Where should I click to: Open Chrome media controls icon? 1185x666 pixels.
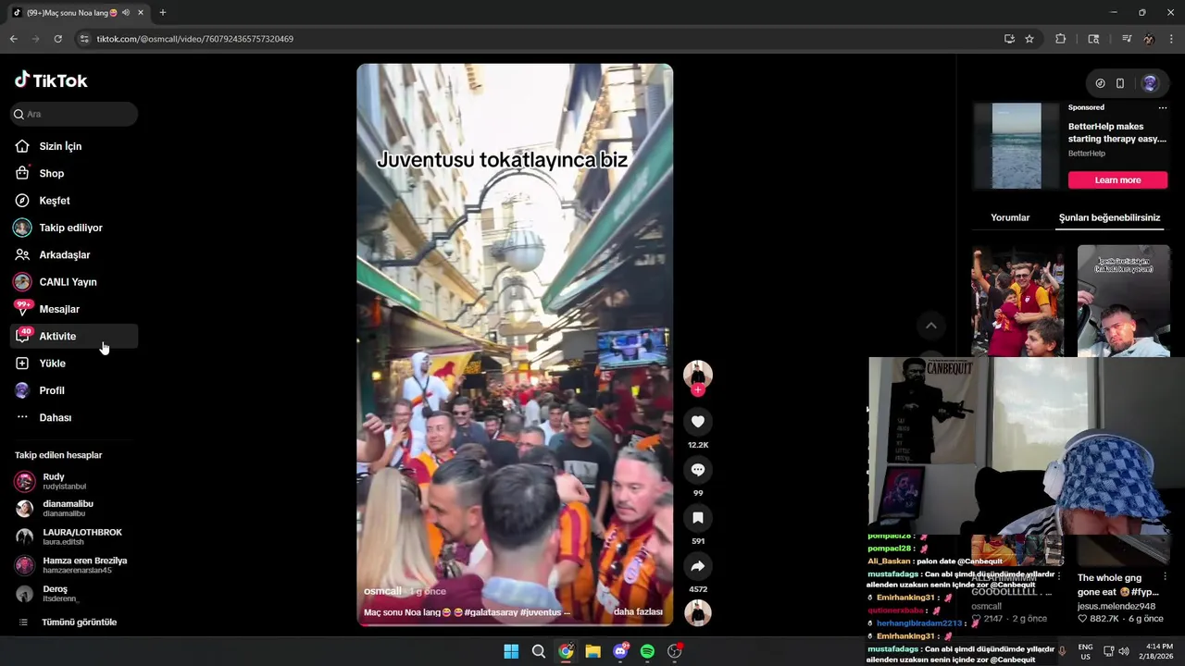click(1127, 39)
